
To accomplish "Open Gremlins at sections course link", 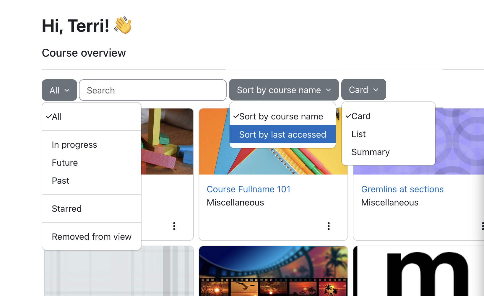I will [402, 189].
